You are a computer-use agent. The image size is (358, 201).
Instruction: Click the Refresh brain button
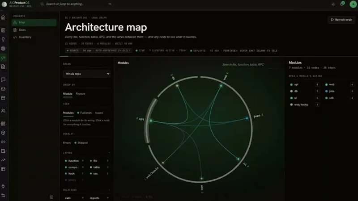click(x=341, y=20)
